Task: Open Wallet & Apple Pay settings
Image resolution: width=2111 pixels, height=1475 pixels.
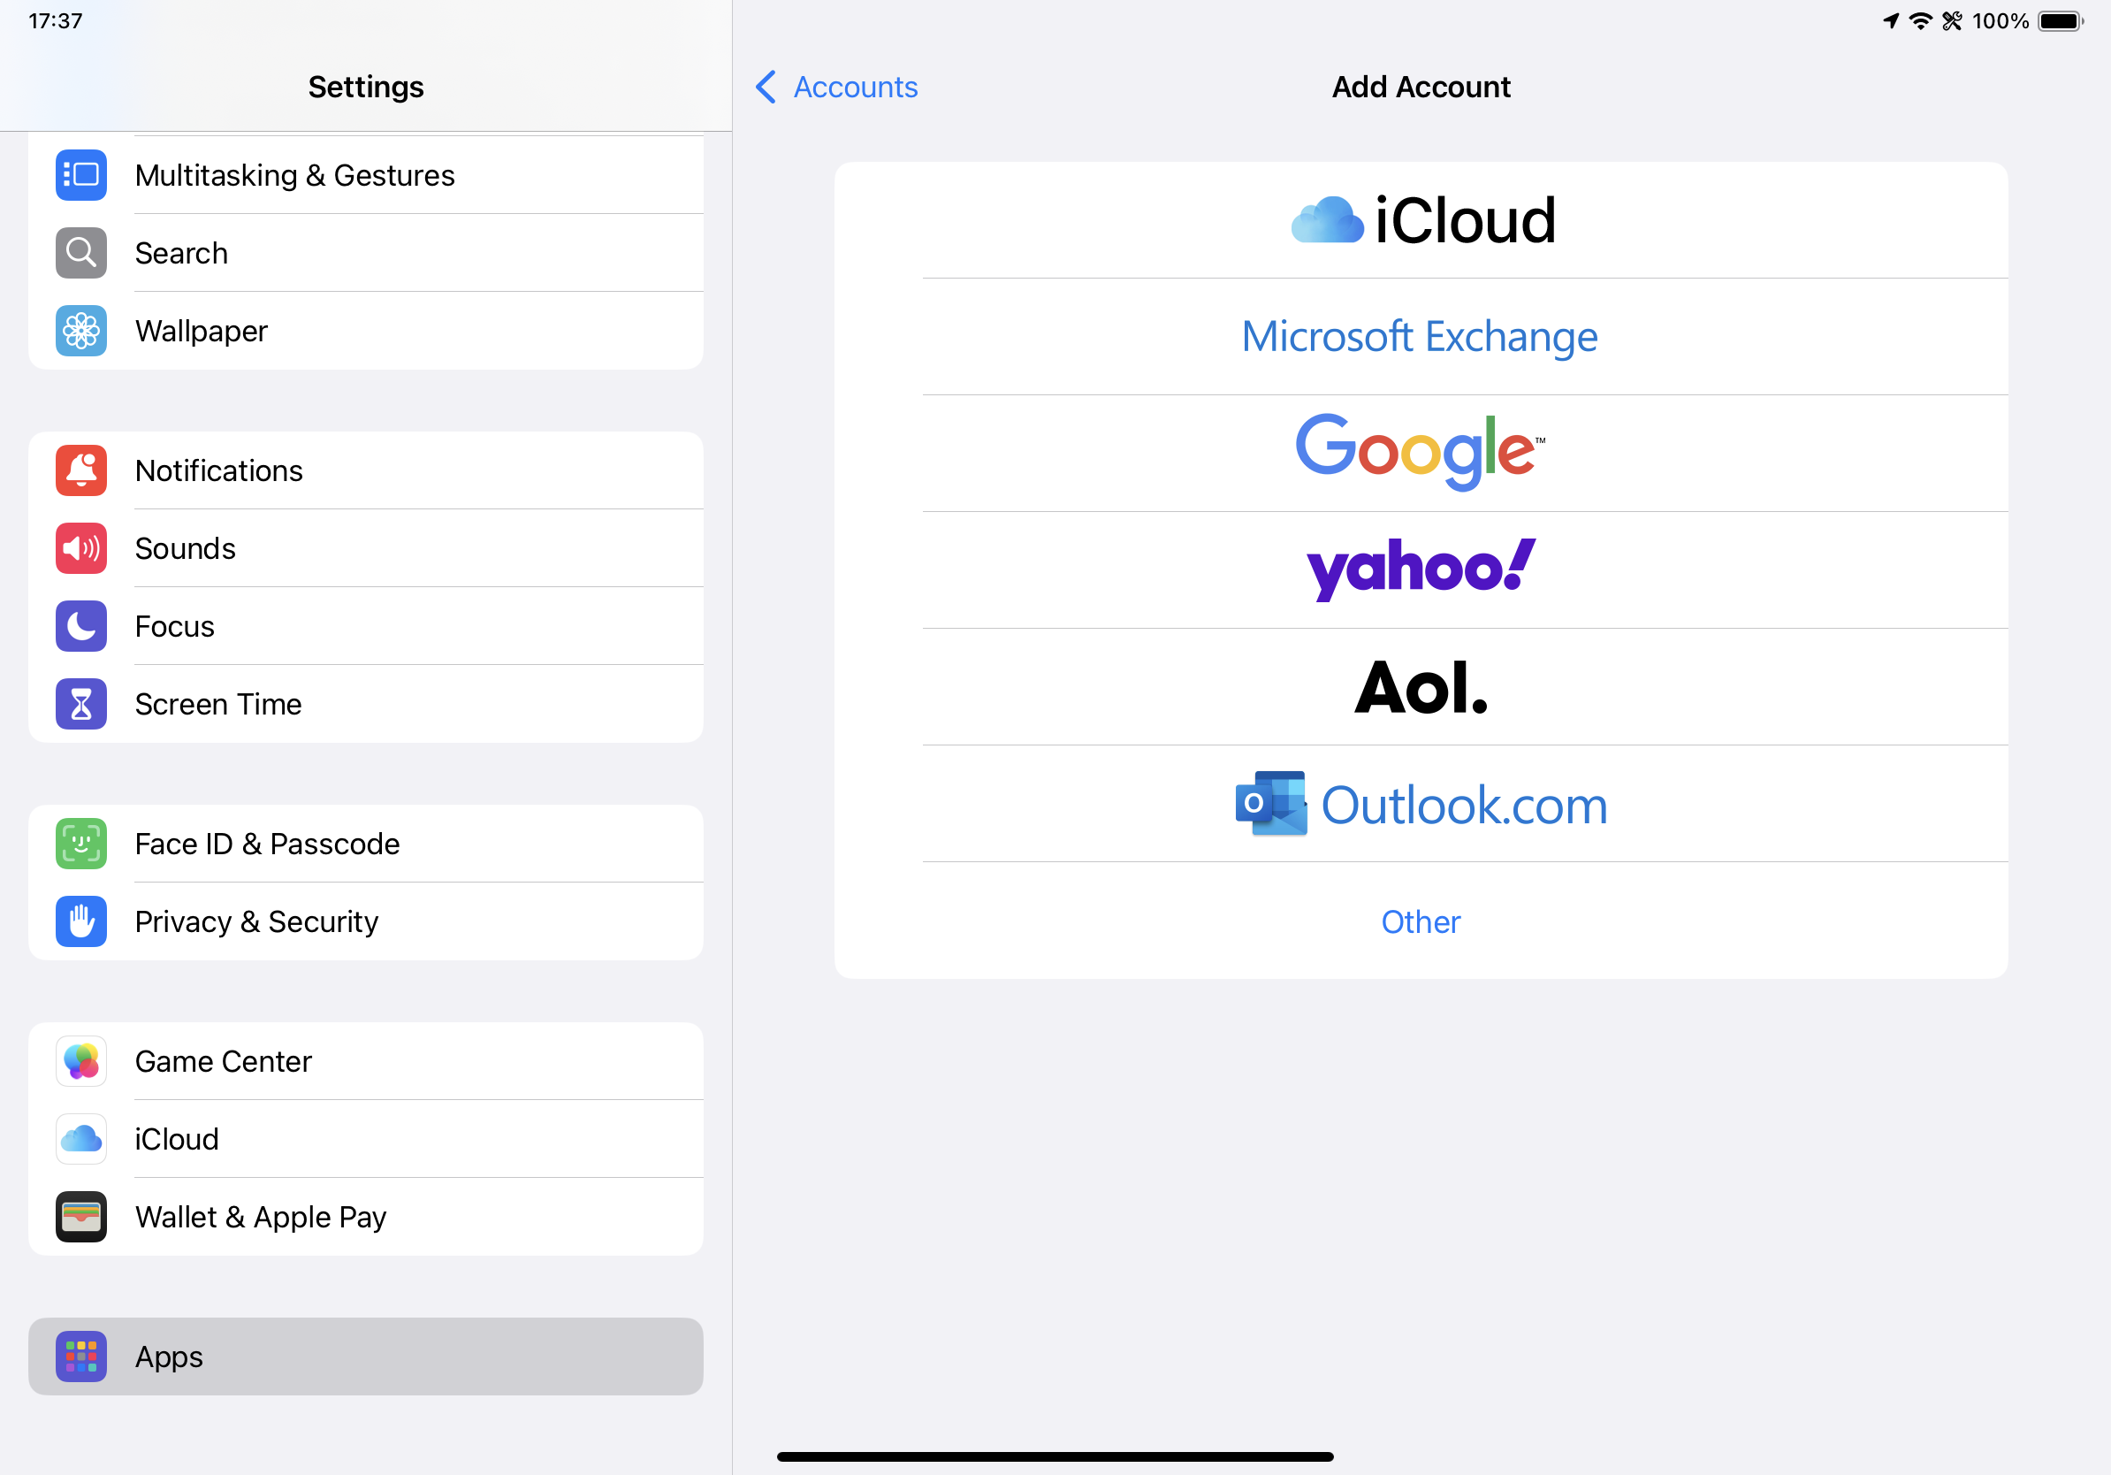Action: pyautogui.click(x=260, y=1217)
